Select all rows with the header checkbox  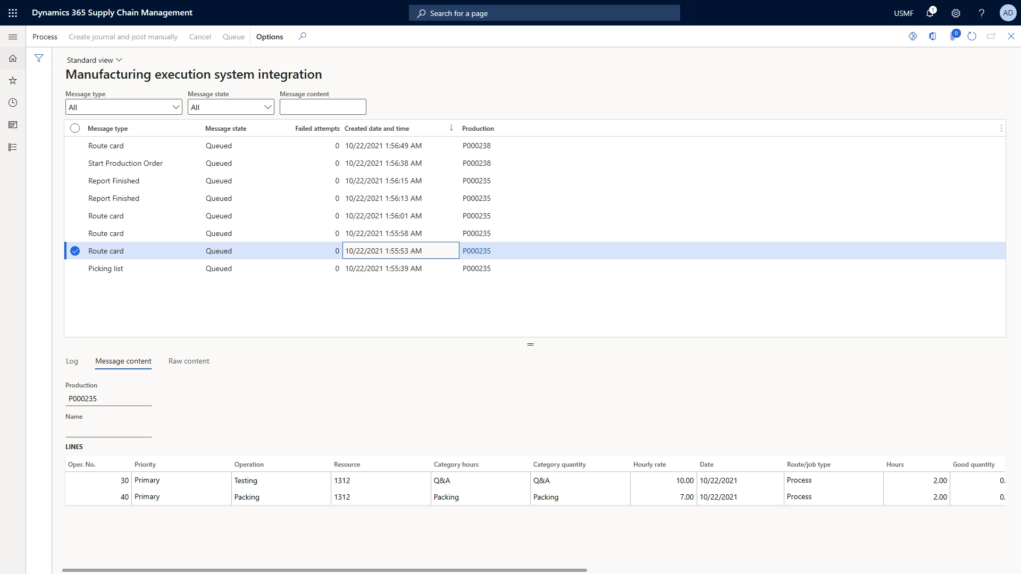(x=74, y=128)
